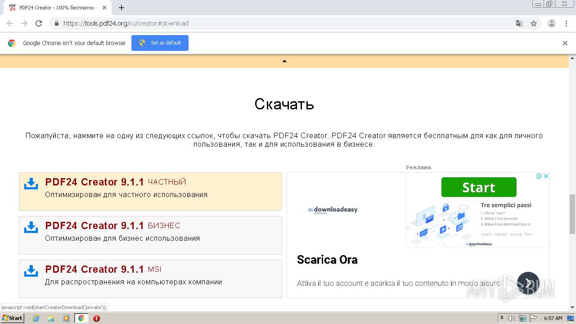Close the ad with X icon
The height and width of the screenshot is (324, 576).
coord(546,176)
